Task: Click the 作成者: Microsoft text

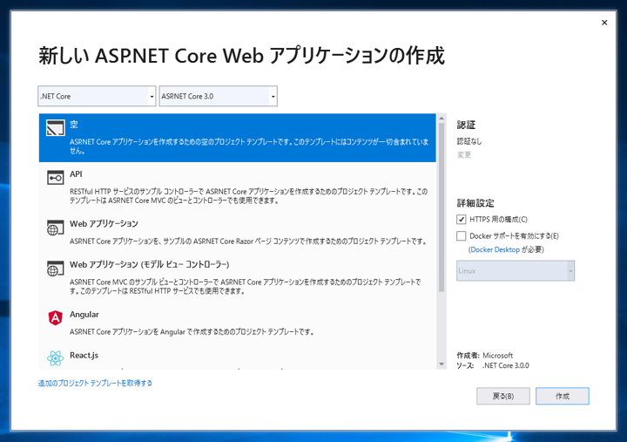Action: (485, 356)
